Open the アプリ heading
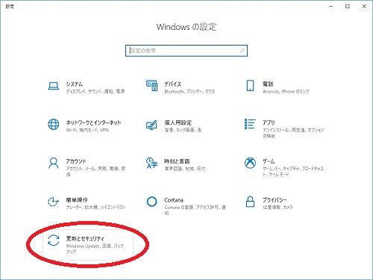Viewport: 373px width, 280px height. [x=269, y=122]
